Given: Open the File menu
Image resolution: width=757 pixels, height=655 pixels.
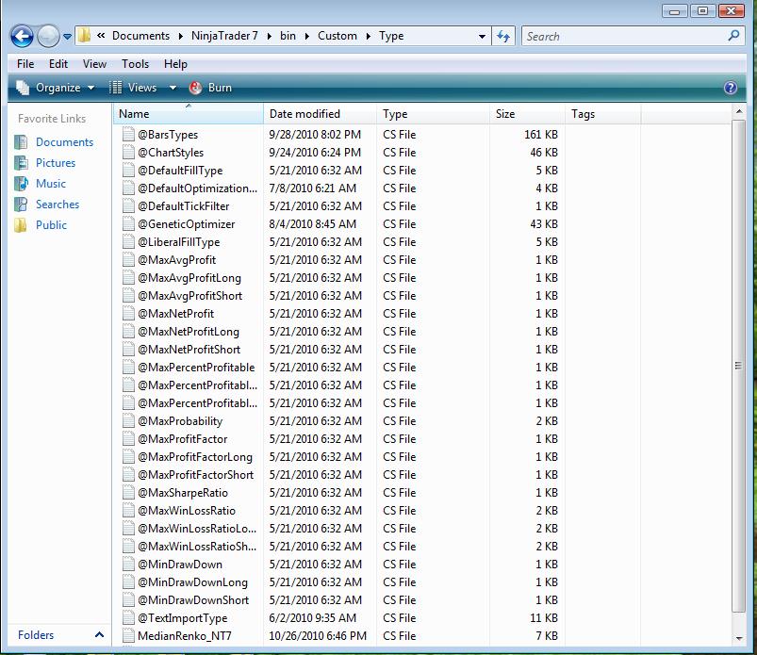Looking at the screenshot, I should pyautogui.click(x=25, y=64).
